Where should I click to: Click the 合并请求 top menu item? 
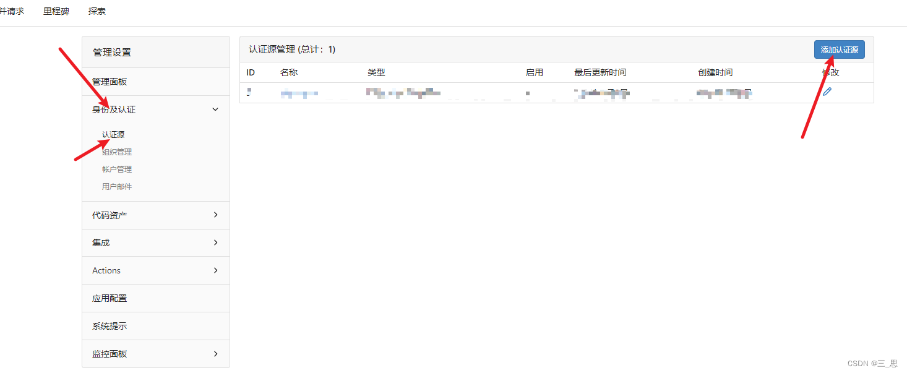tap(11, 11)
